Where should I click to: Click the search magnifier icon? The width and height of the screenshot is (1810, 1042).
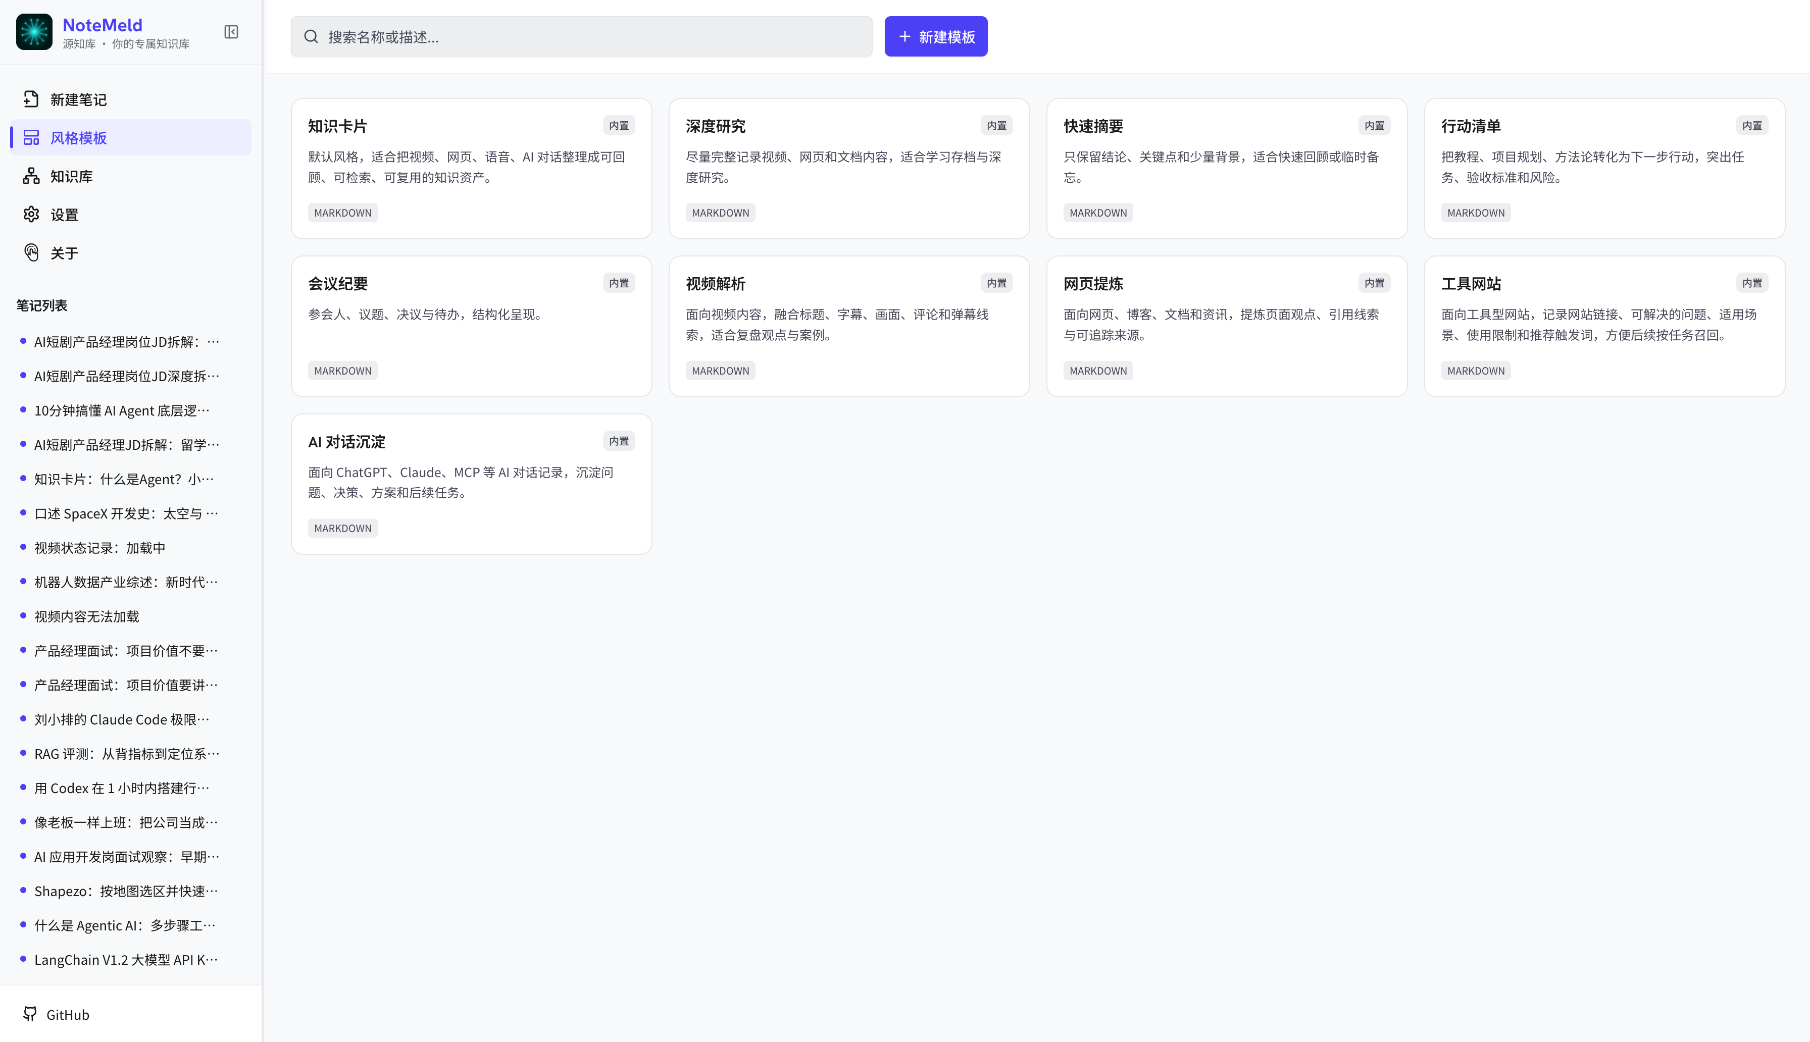(311, 36)
